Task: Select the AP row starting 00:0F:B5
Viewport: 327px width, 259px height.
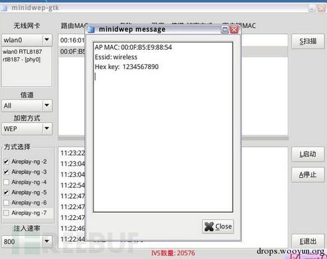Action: tap(72, 52)
